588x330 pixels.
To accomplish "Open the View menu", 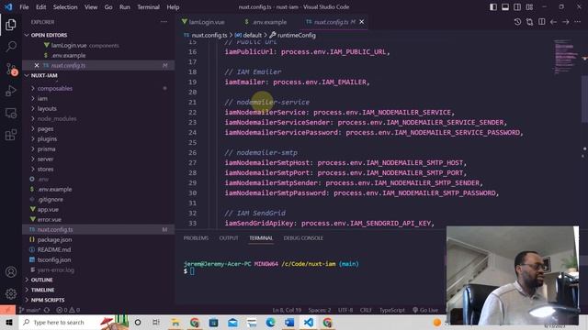I will coord(91,7).
